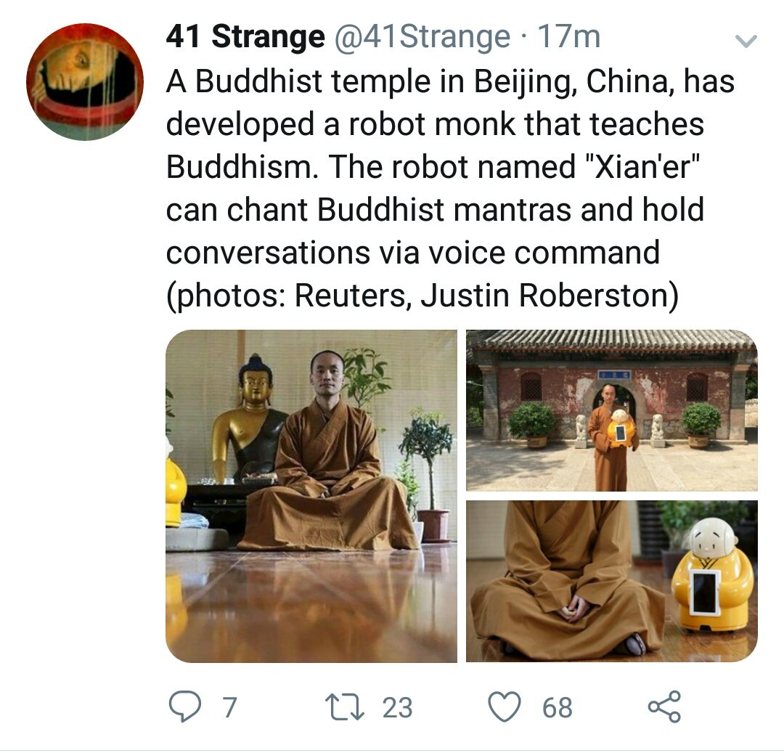Like the tweet with heart icon
The height and width of the screenshot is (753, 784).
[x=505, y=707]
